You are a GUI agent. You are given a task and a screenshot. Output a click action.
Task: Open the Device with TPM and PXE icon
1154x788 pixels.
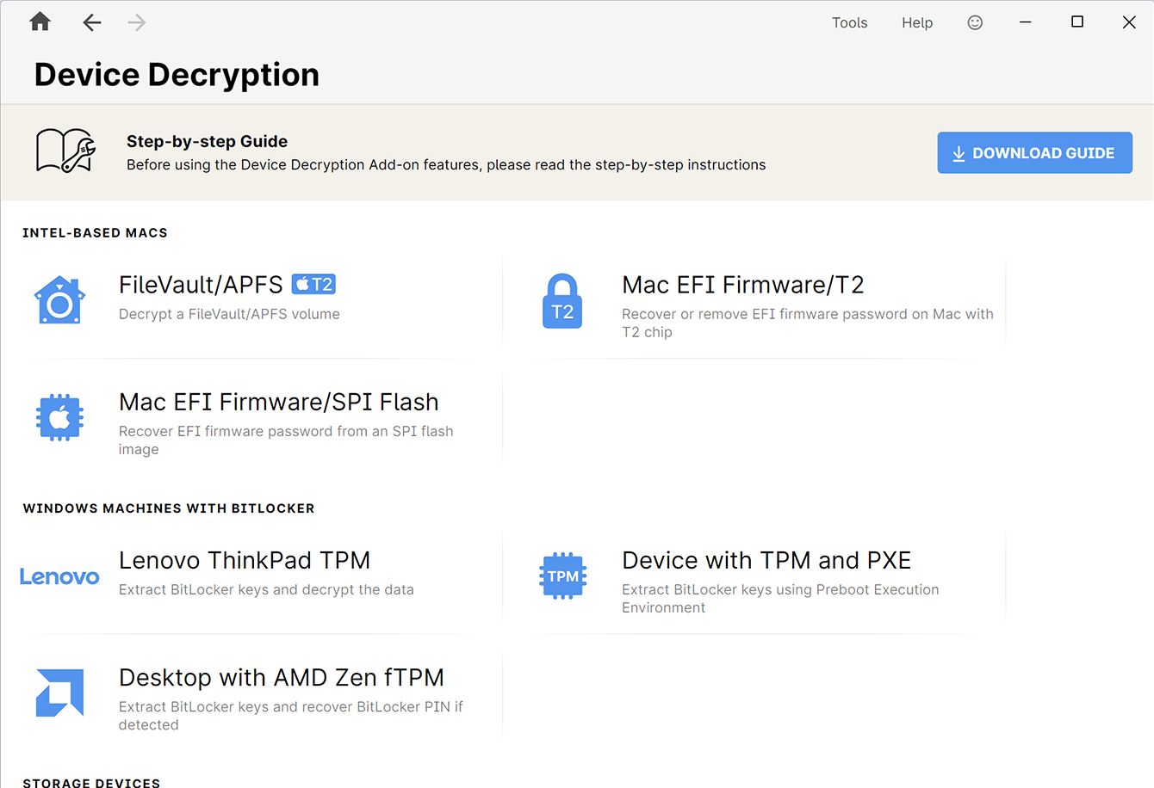(562, 576)
